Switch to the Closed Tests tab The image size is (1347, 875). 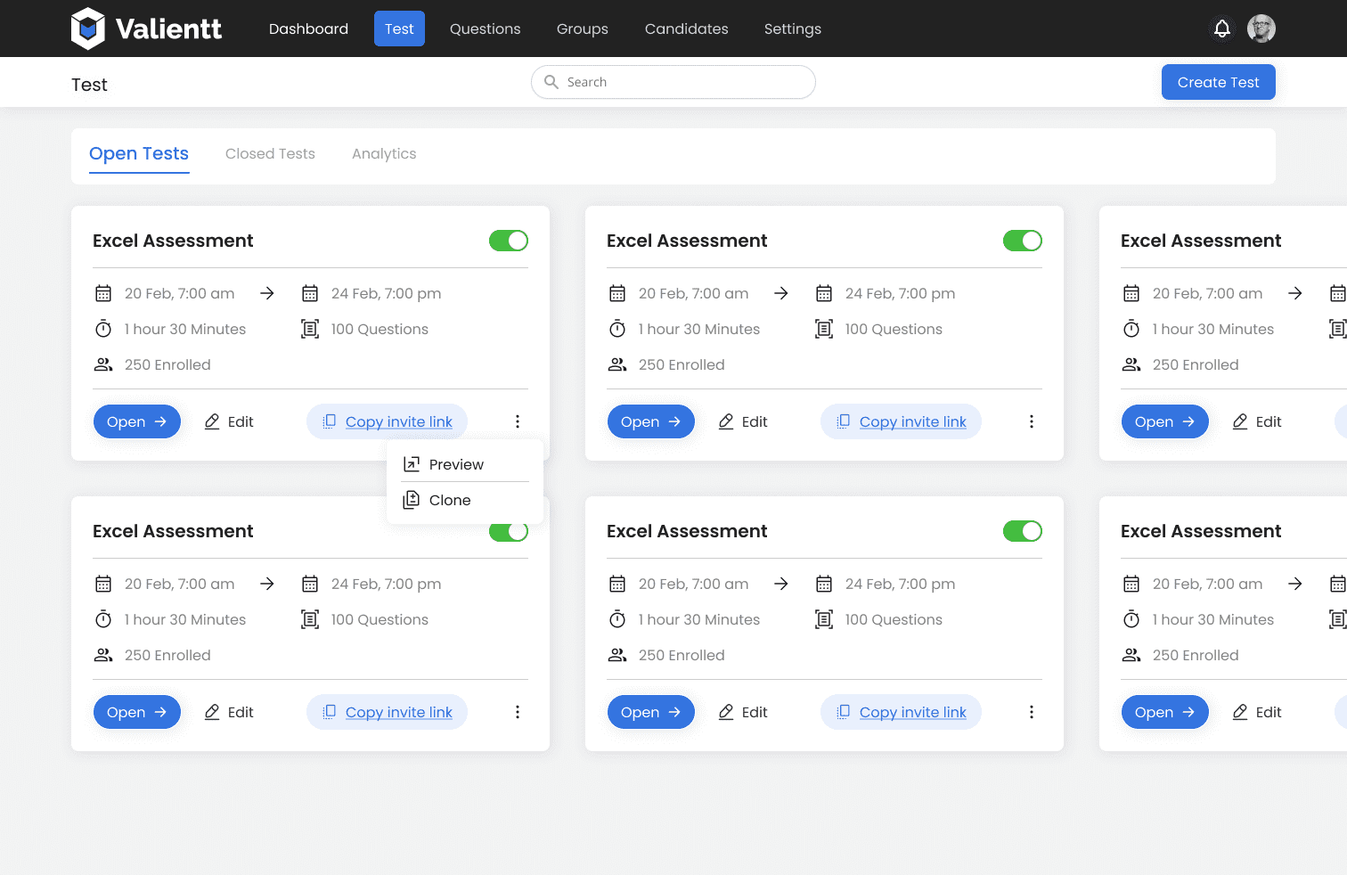click(270, 153)
